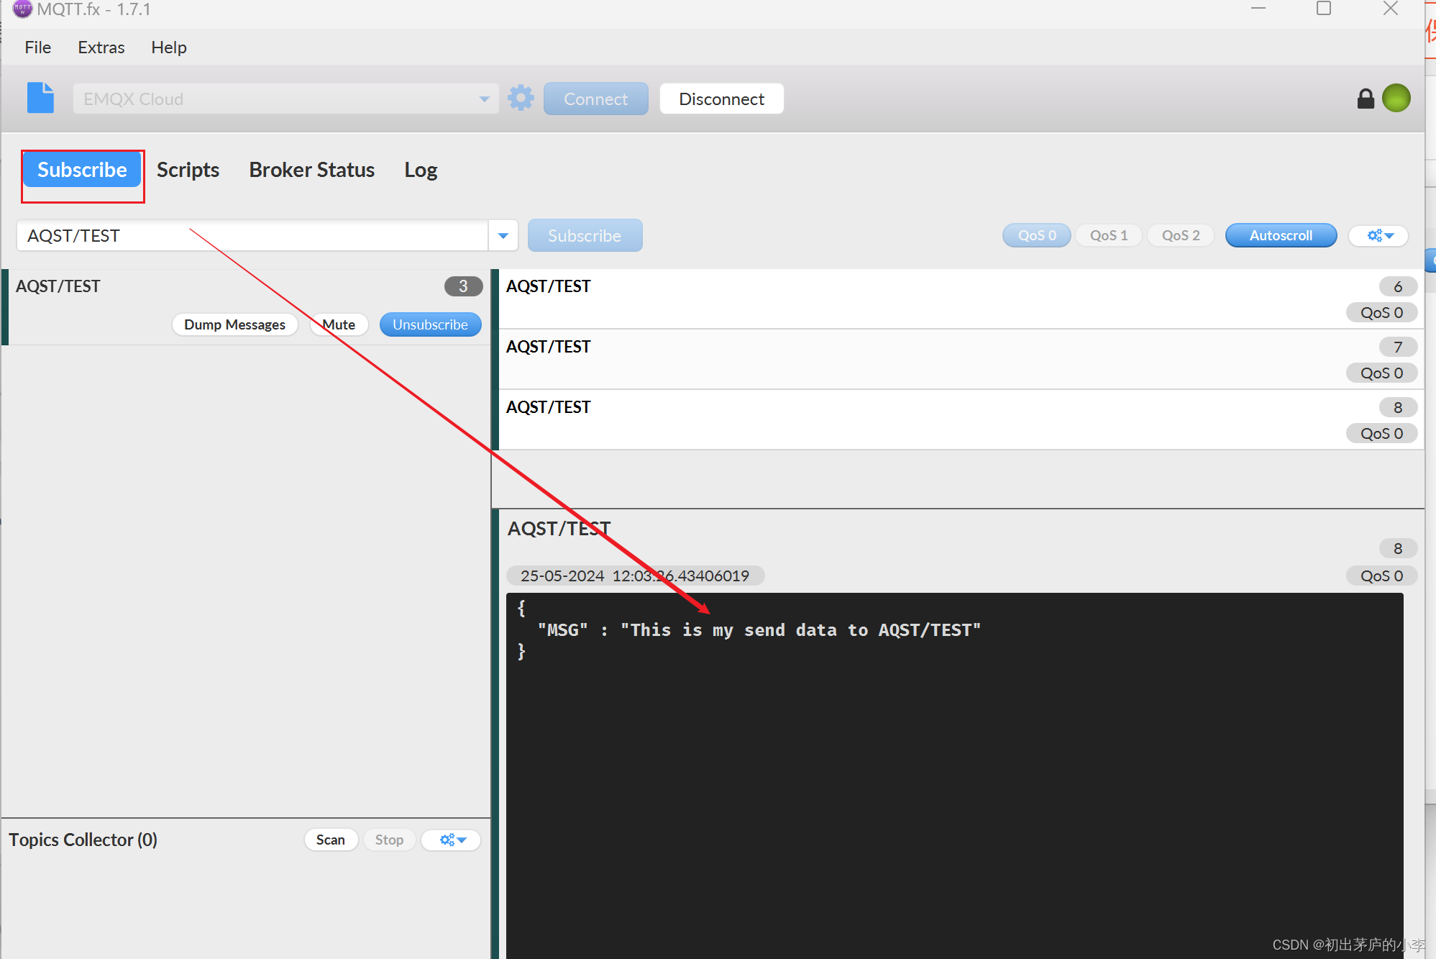
Task: Click the new connection profile file icon
Action: 40,98
